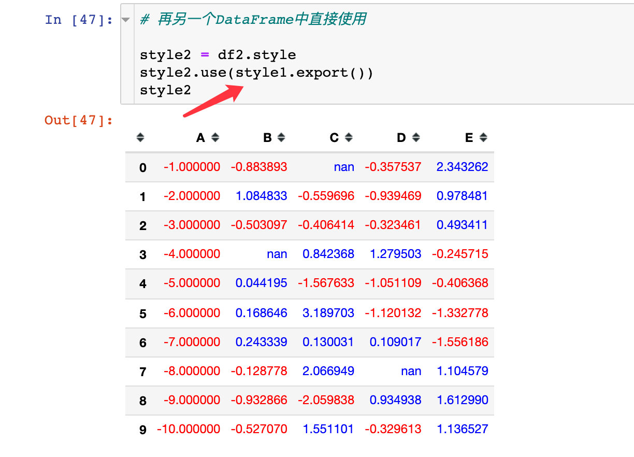Click the column header letter E
Image resolution: width=634 pixels, height=457 pixels.
(469, 138)
